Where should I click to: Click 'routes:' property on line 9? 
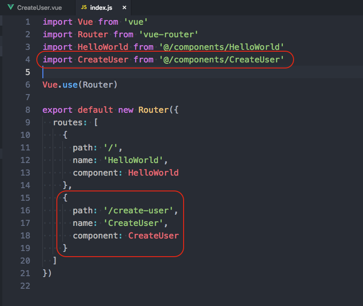coord(70,122)
